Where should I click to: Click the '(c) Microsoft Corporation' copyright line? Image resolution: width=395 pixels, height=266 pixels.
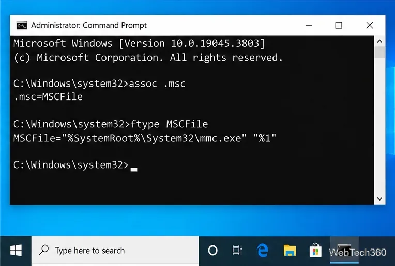click(x=148, y=58)
